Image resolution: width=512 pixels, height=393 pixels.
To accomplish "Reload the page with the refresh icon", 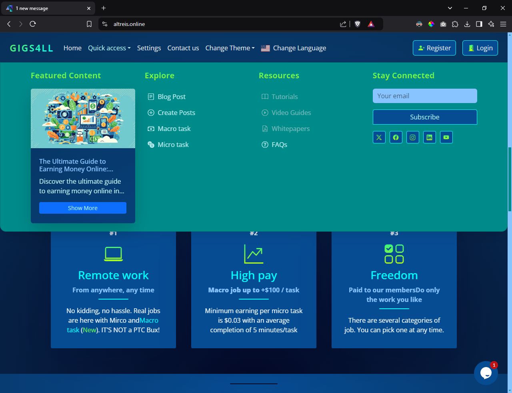I will tap(33, 24).
